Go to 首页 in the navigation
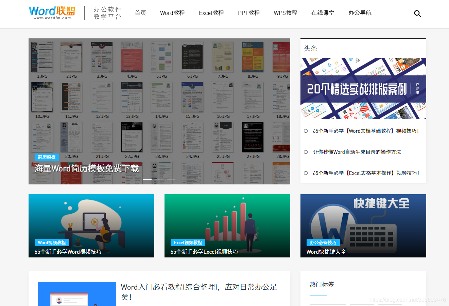Screen dimensions: 449x306 click(140, 13)
